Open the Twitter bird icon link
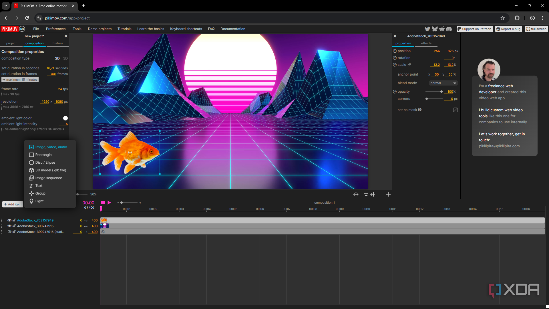The image size is (549, 309). (427, 29)
